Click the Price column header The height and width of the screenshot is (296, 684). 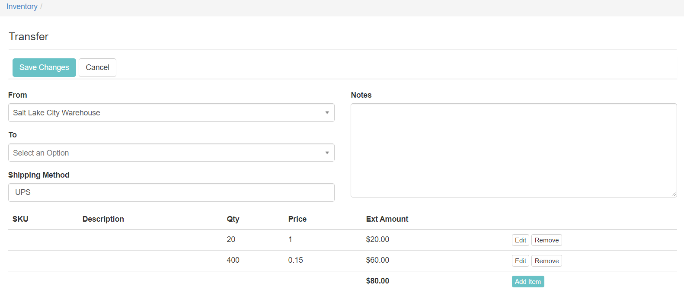click(x=297, y=219)
